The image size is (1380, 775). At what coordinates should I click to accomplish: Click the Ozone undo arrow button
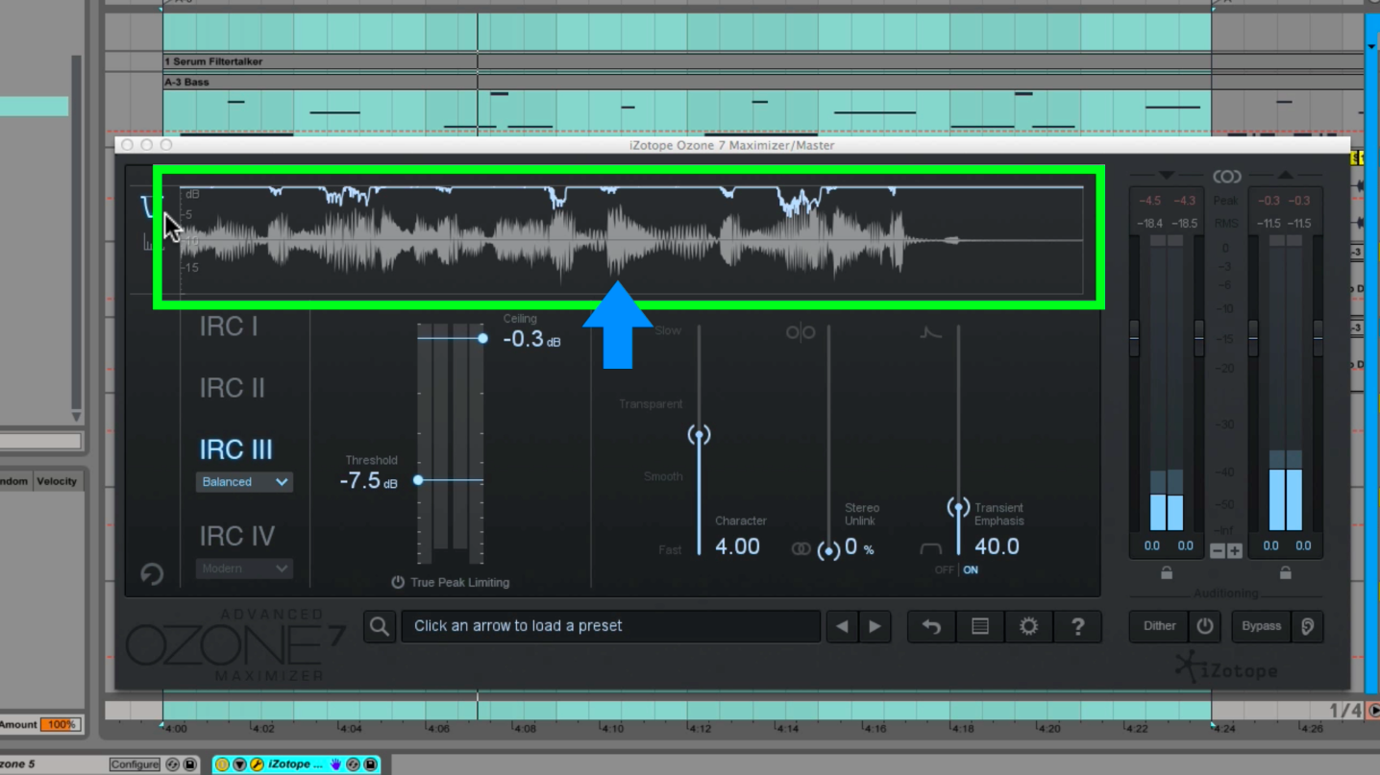pyautogui.click(x=931, y=626)
